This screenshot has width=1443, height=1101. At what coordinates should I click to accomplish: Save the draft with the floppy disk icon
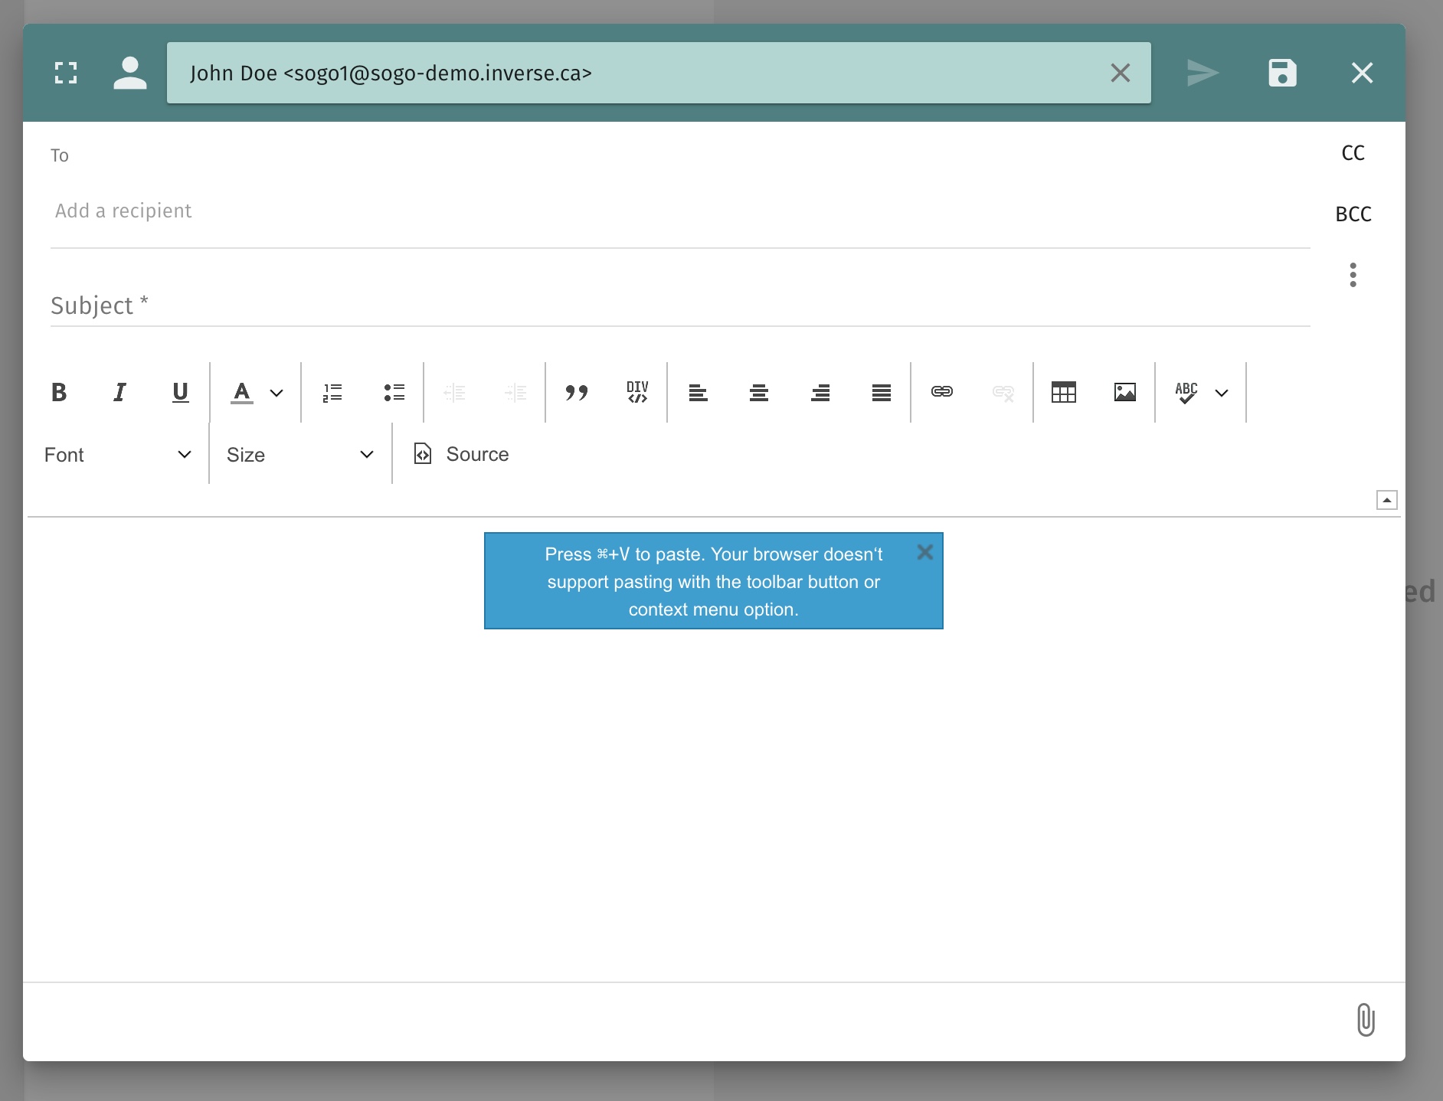pyautogui.click(x=1282, y=73)
